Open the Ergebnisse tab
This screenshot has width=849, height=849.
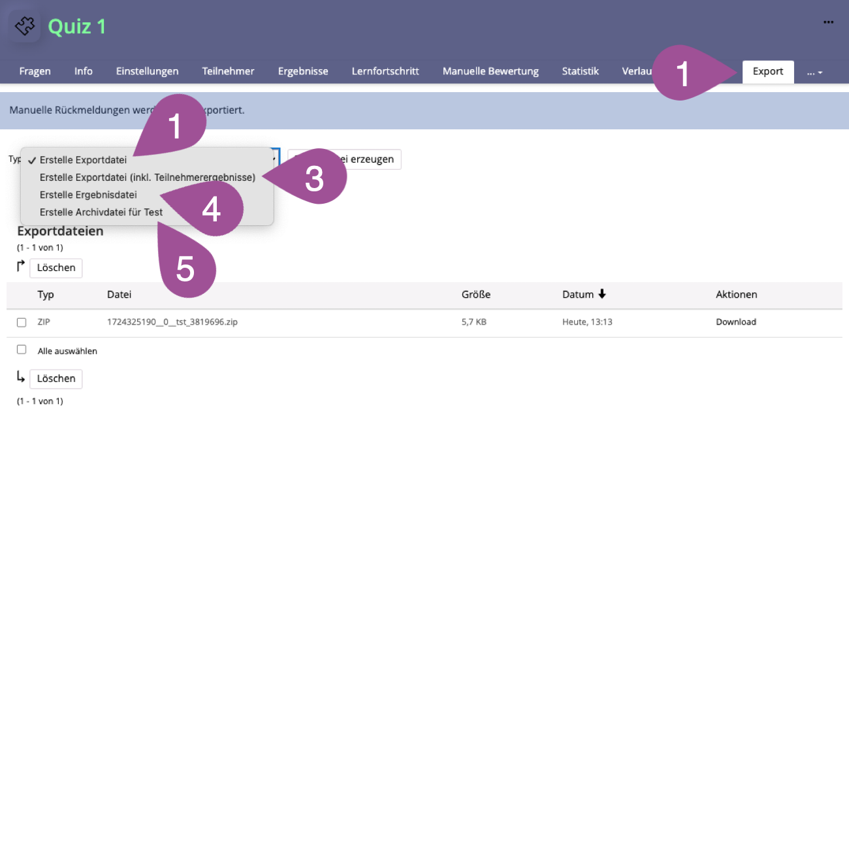(303, 71)
